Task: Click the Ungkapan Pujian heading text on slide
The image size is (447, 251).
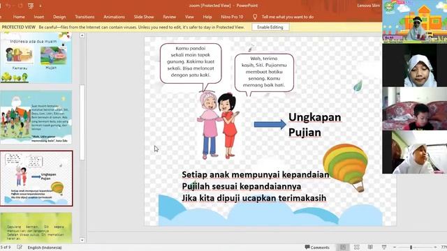Action: click(314, 125)
